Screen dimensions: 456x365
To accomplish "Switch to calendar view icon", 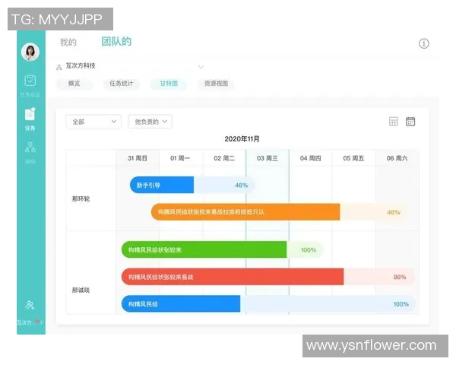I will (x=410, y=121).
